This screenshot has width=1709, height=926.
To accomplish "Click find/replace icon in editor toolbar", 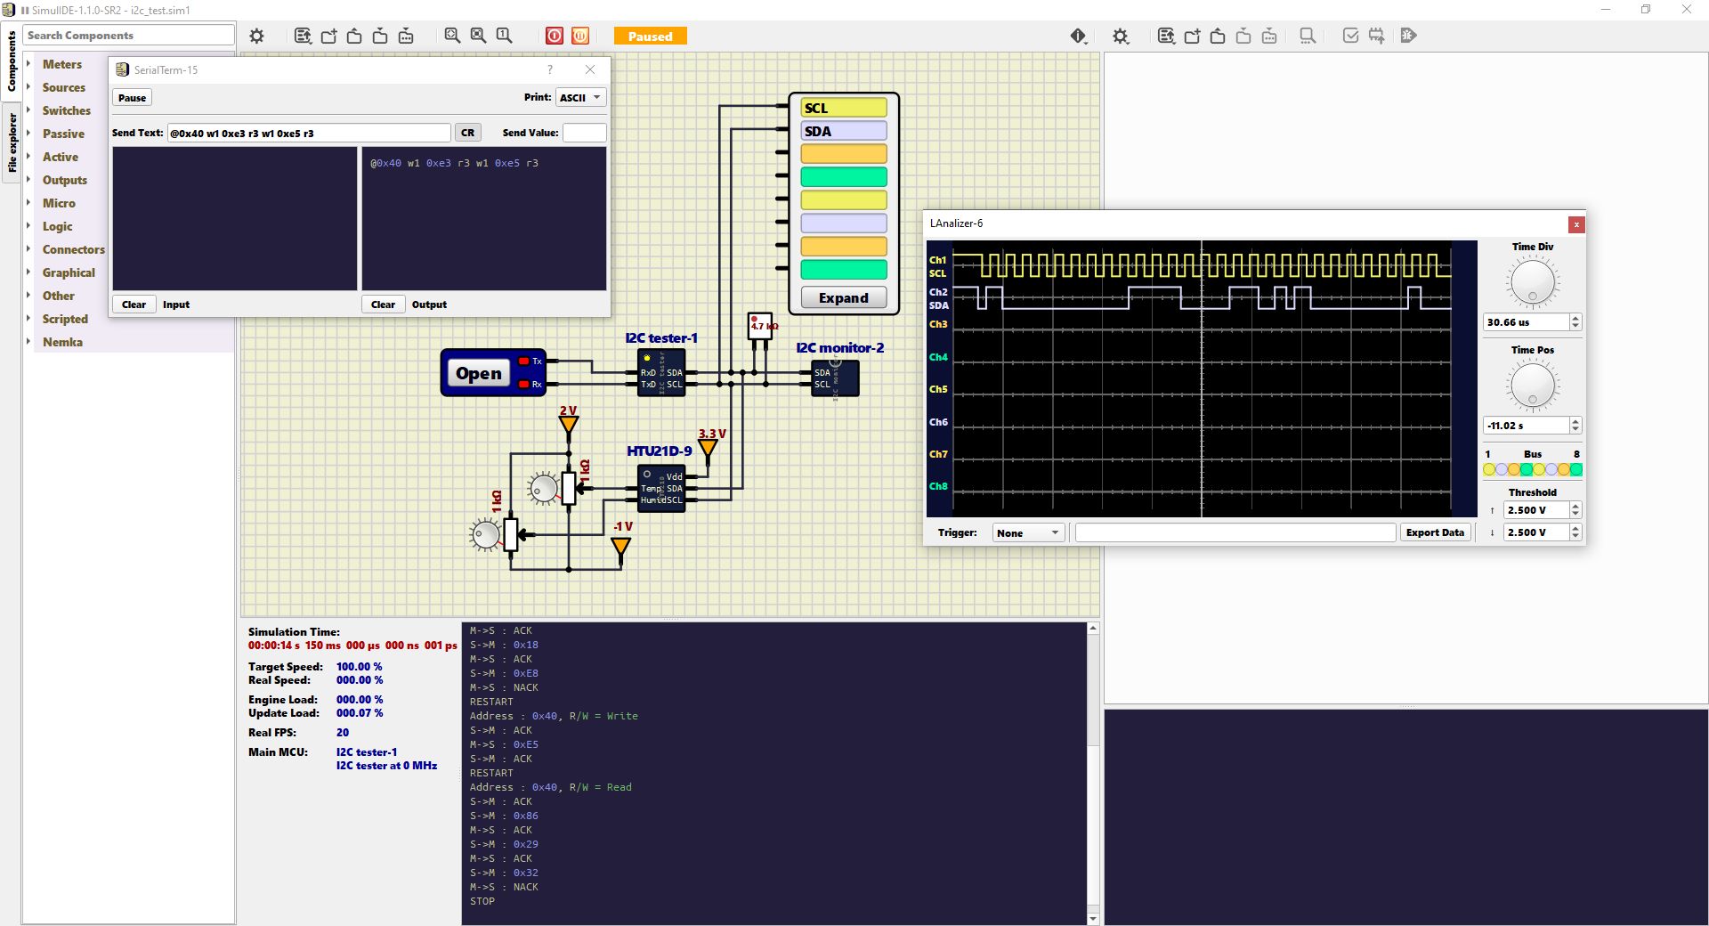I will tap(1308, 36).
